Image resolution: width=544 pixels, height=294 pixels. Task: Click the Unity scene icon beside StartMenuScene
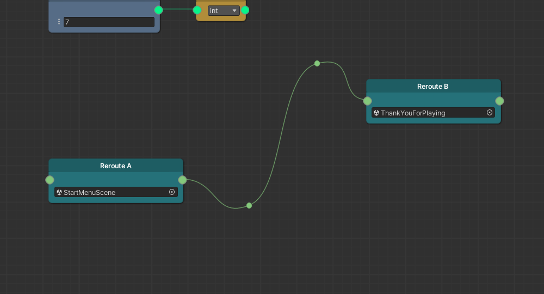[x=59, y=192]
